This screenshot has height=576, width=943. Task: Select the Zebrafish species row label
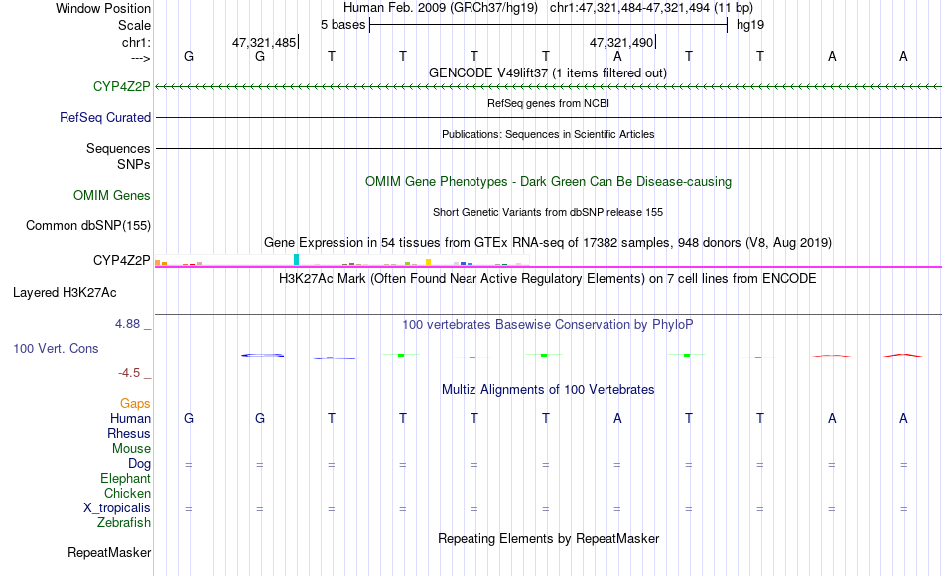point(124,523)
